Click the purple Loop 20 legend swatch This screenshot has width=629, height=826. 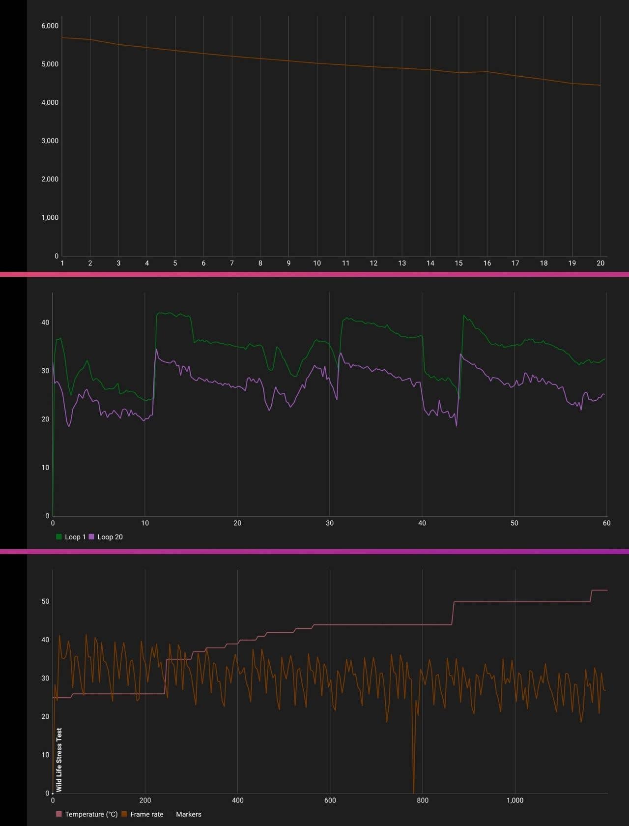tap(91, 537)
